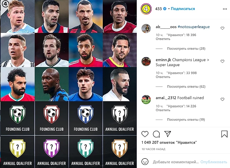Open the #notosuperleague hashtag

tap(194, 27)
